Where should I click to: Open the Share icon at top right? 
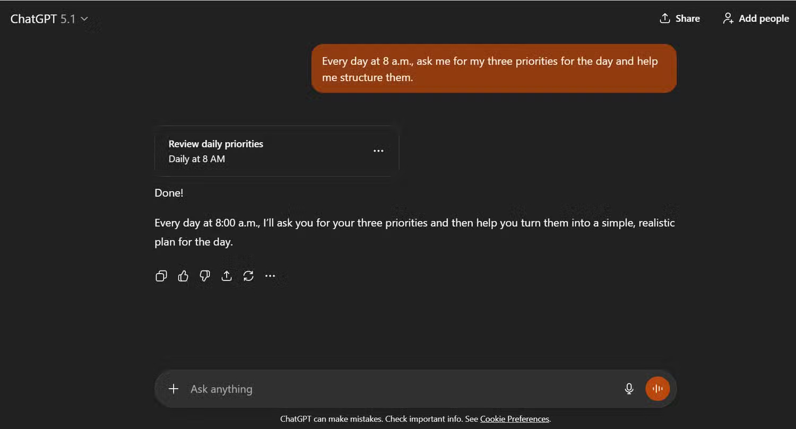pos(680,18)
